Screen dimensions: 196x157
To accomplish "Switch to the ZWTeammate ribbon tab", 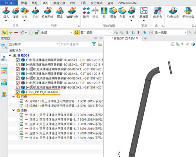I will [127, 3].
